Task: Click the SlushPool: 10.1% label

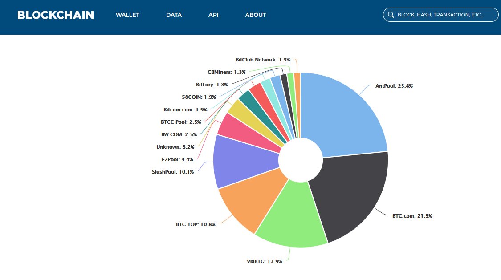Action: [x=173, y=172]
